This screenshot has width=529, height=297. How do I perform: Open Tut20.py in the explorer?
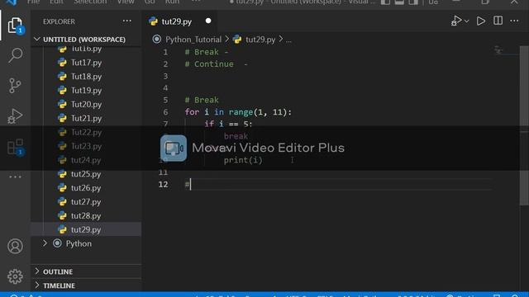(86, 105)
